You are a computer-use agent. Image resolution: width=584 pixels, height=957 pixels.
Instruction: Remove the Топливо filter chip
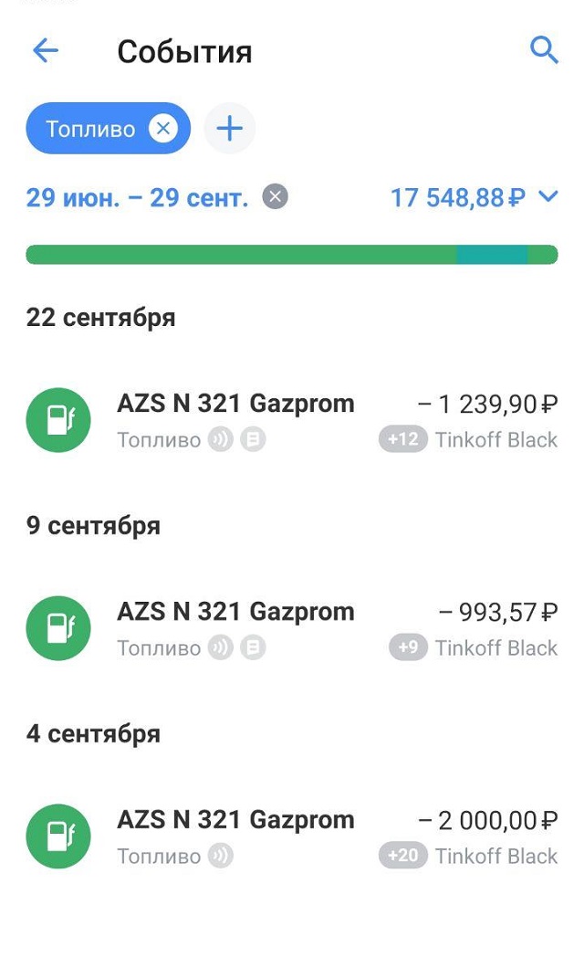pyautogui.click(x=163, y=129)
